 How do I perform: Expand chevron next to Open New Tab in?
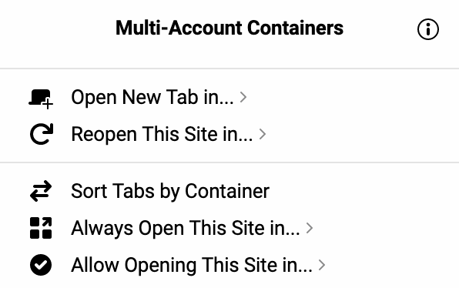(x=243, y=97)
